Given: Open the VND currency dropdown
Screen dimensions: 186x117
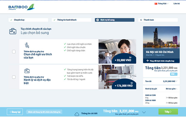Looking at the screenshot, I should click(174, 74).
